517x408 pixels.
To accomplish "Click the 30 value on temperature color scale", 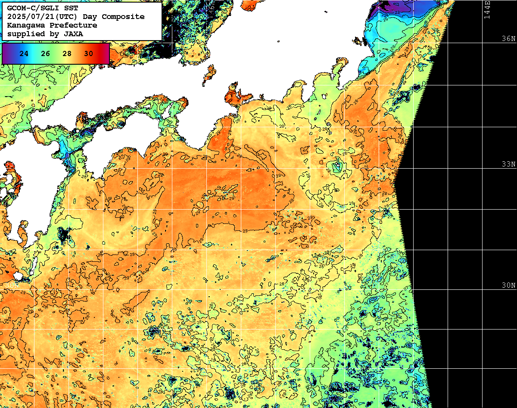I will click(x=88, y=54).
